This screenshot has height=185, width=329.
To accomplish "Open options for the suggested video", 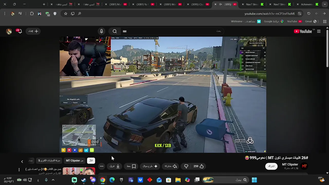I will click(19, 170).
